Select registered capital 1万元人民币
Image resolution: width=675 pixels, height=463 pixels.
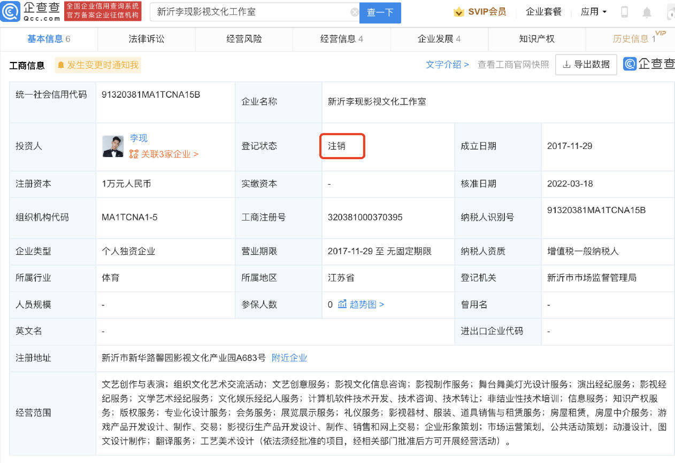click(x=126, y=184)
